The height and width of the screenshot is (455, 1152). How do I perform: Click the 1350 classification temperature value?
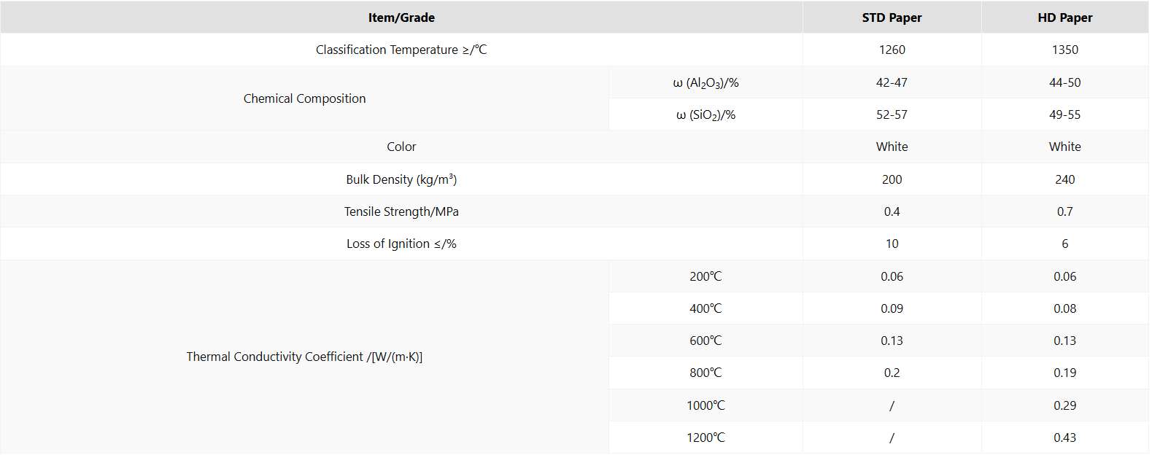tap(1064, 50)
